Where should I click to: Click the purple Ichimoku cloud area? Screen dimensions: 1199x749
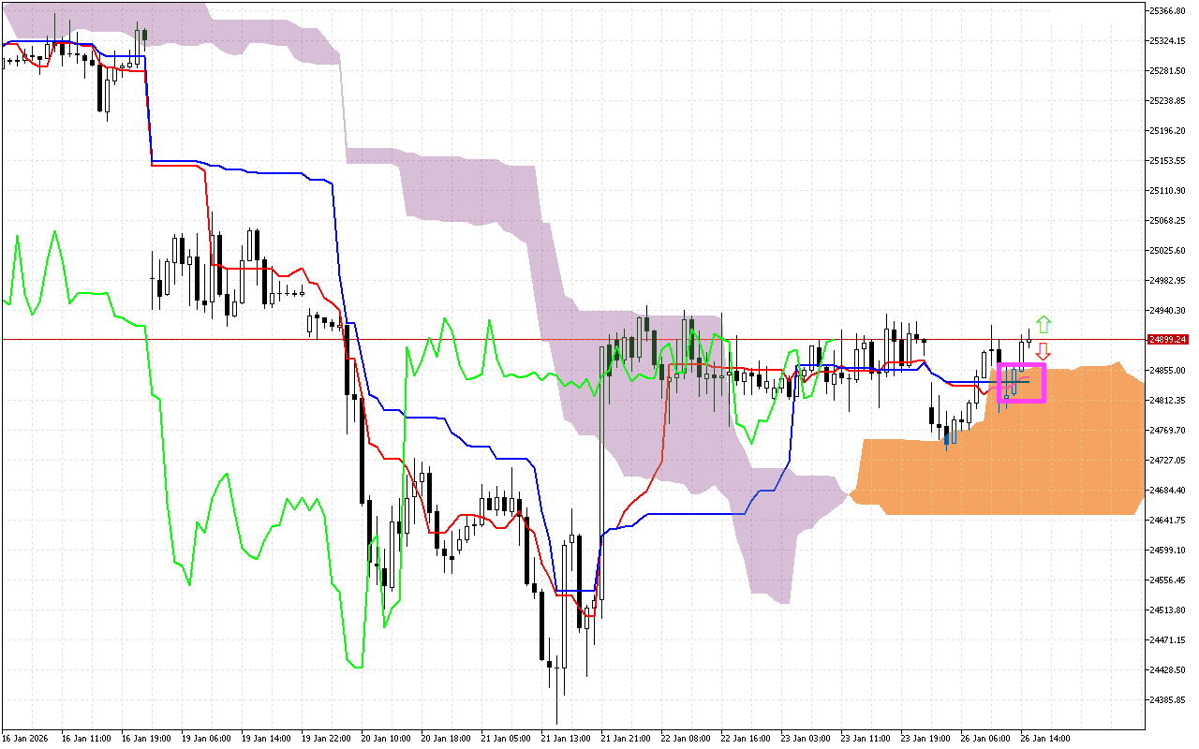pyautogui.click(x=468, y=187)
